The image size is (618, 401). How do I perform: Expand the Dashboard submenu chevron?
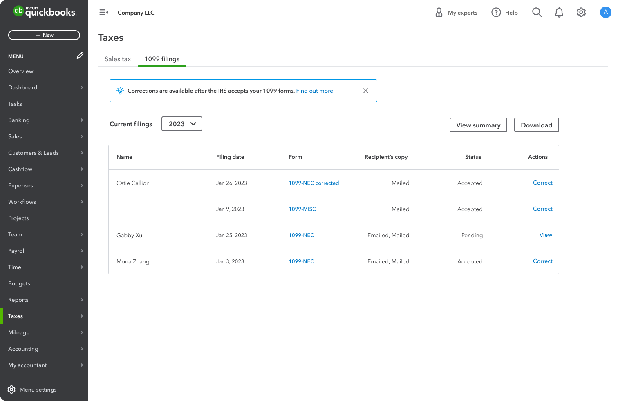[x=82, y=87]
